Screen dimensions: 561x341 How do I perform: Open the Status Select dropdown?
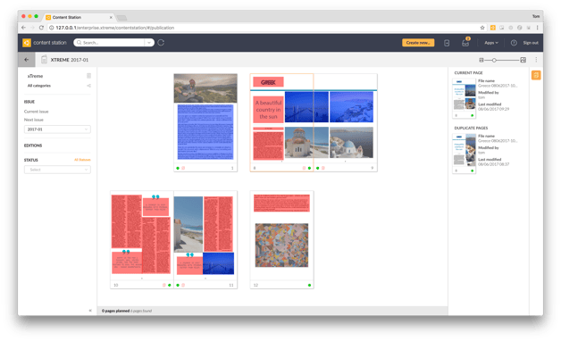pyautogui.click(x=57, y=170)
